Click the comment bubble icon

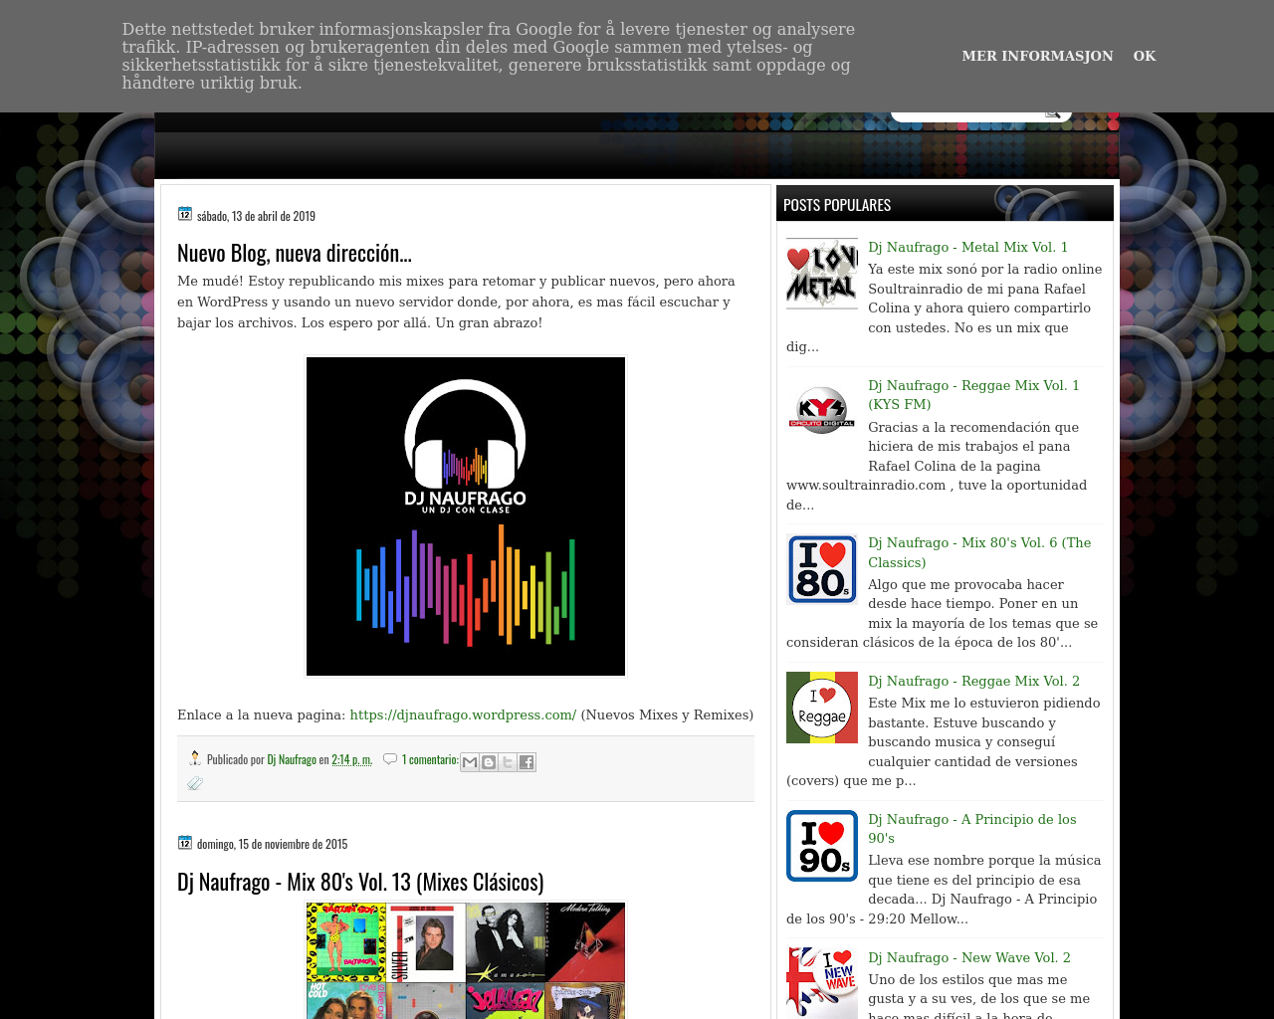pos(390,759)
